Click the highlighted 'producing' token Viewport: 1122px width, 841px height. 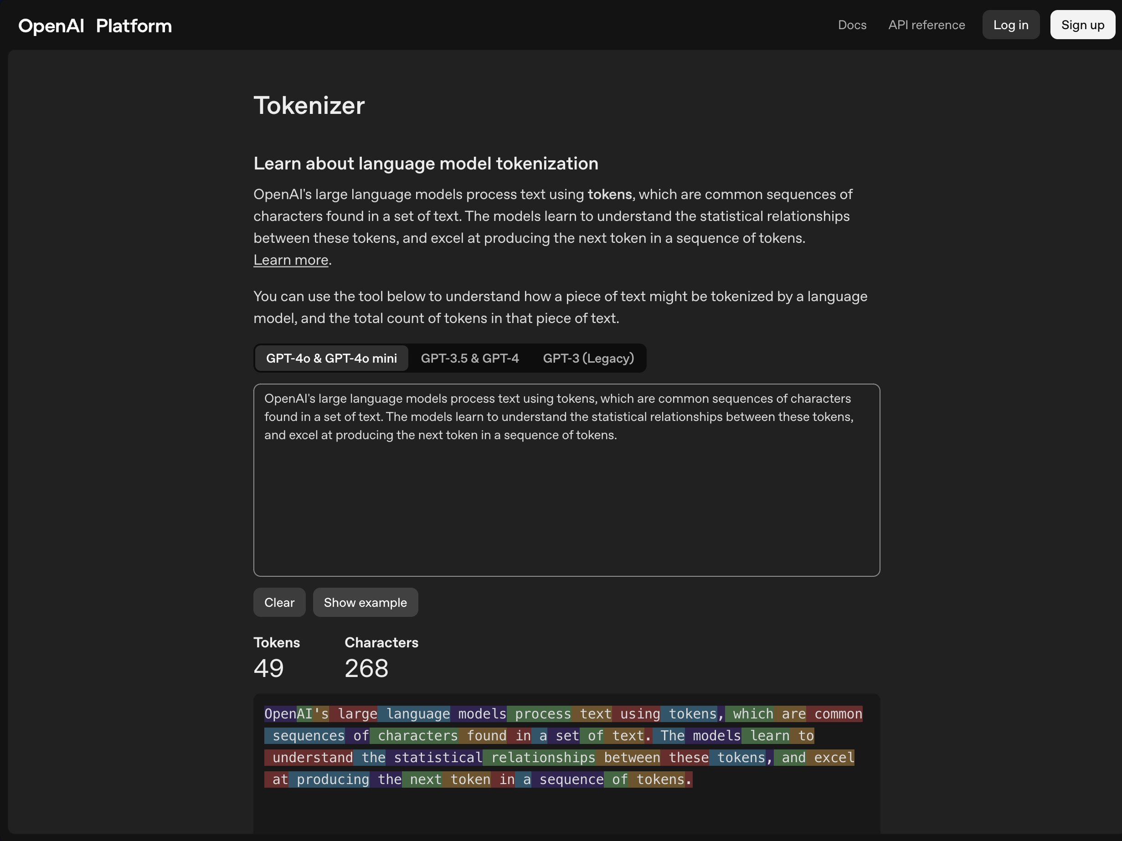point(329,779)
